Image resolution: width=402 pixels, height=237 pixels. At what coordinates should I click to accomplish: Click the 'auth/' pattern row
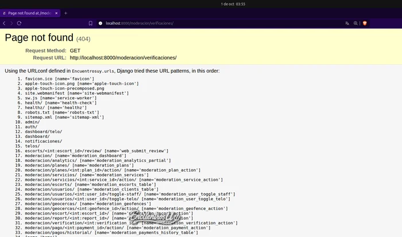[x=31, y=127]
